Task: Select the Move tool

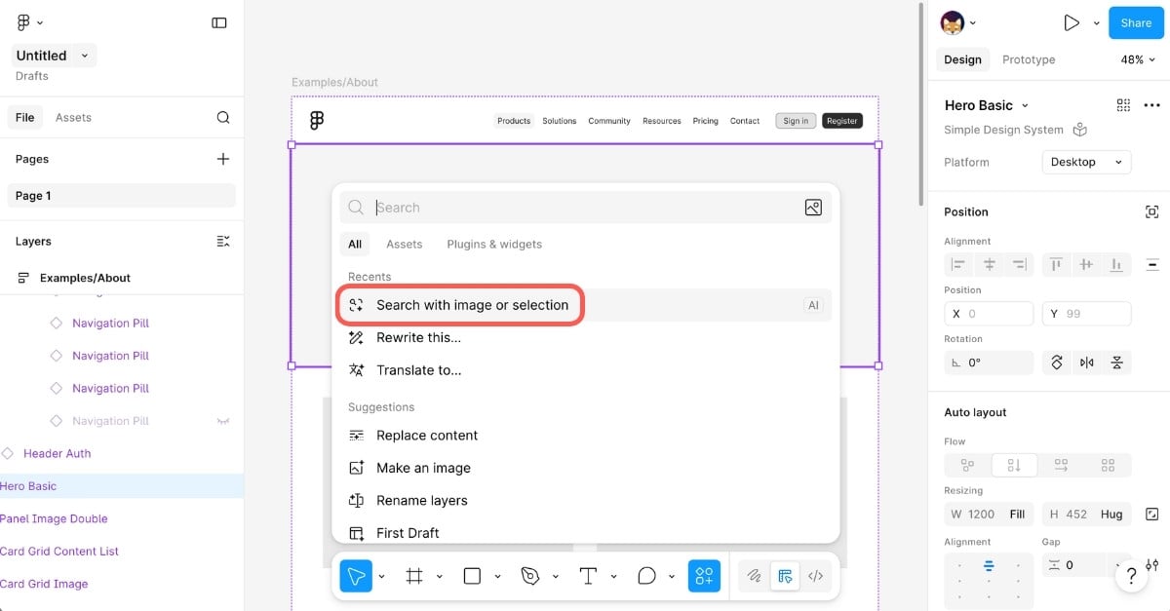Action: coord(356,576)
